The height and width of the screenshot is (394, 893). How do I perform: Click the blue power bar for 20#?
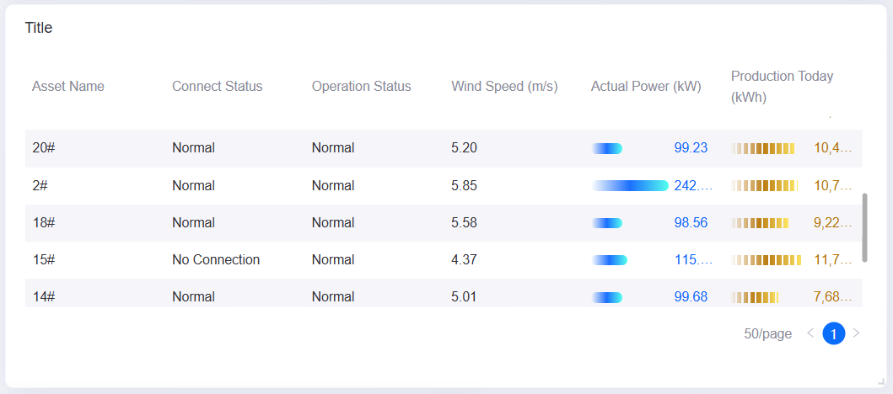click(607, 148)
